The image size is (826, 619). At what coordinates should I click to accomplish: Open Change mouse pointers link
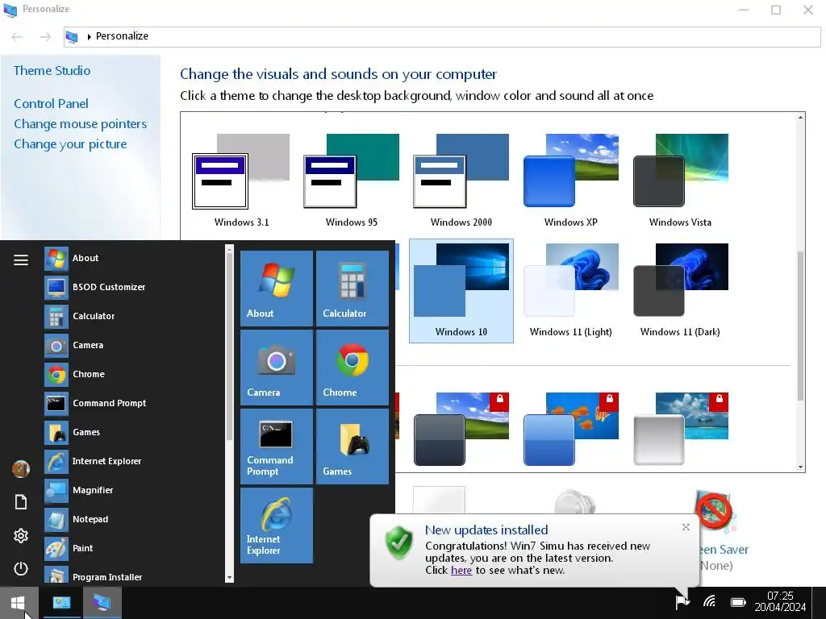pos(80,124)
